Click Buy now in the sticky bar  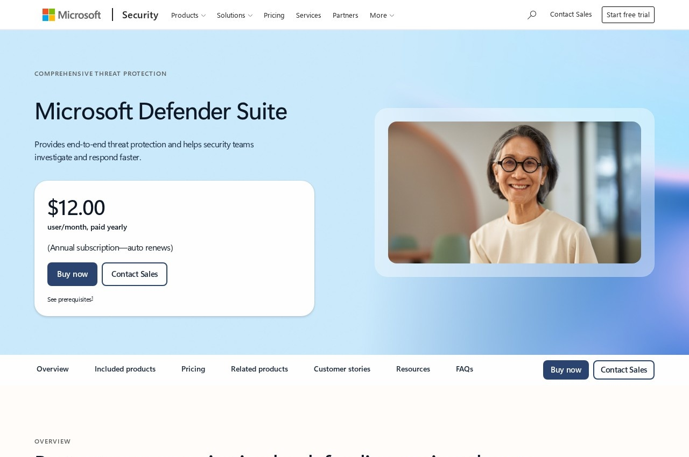(x=566, y=370)
